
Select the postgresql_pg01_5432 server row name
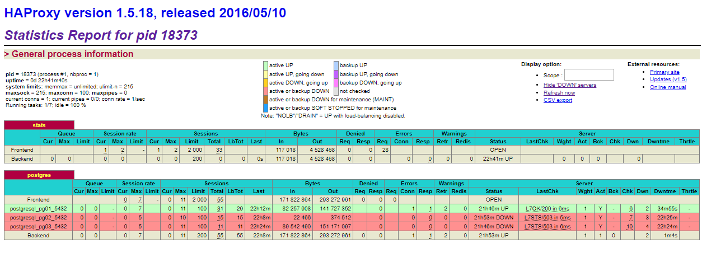click(39, 209)
